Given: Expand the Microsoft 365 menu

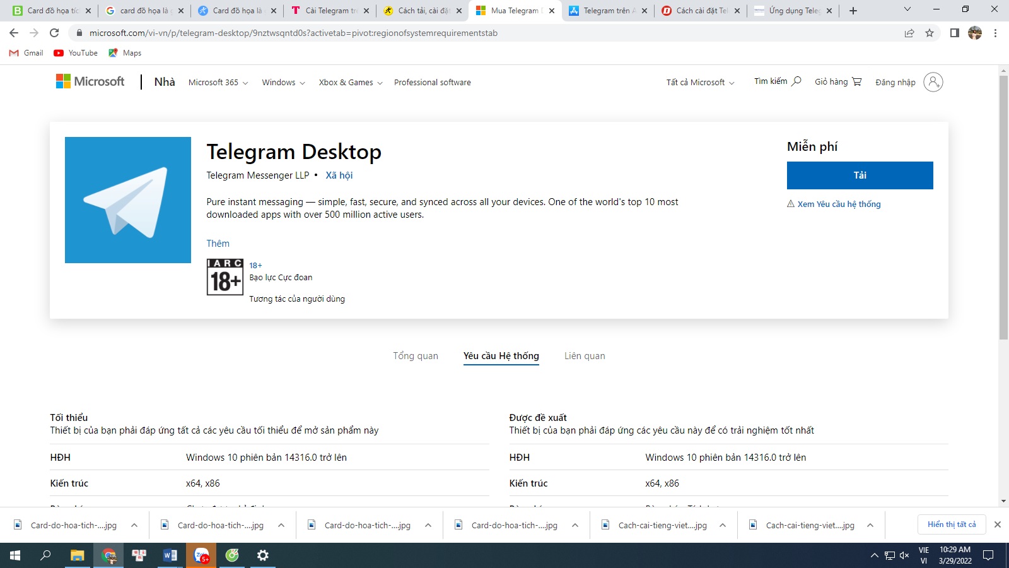Looking at the screenshot, I should coord(218,83).
